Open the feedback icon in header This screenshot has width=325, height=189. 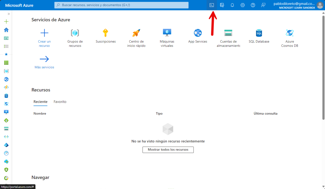263,5
